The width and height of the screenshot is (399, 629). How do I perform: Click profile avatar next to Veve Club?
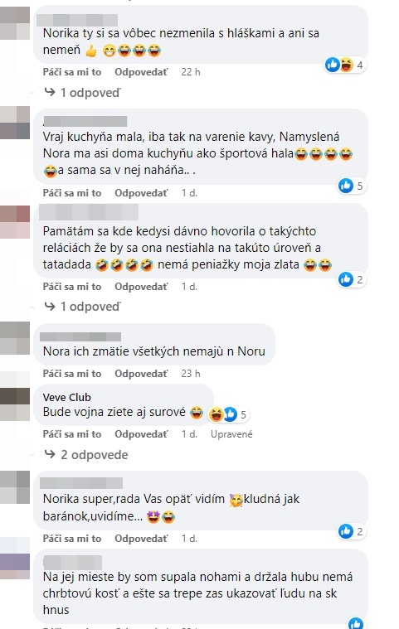pyautogui.click(x=15, y=404)
